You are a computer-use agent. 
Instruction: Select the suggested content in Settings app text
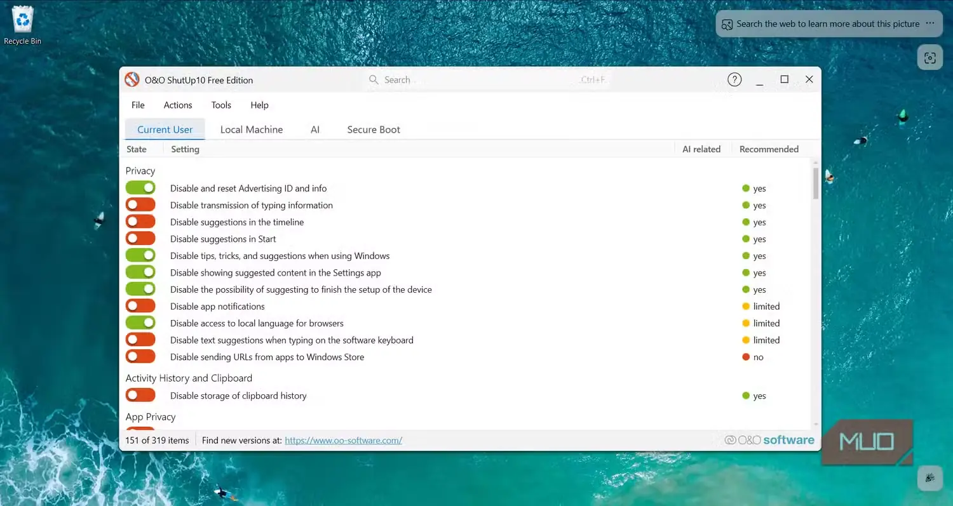pyautogui.click(x=276, y=272)
